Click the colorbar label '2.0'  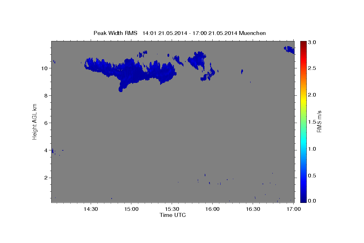tap(312, 95)
